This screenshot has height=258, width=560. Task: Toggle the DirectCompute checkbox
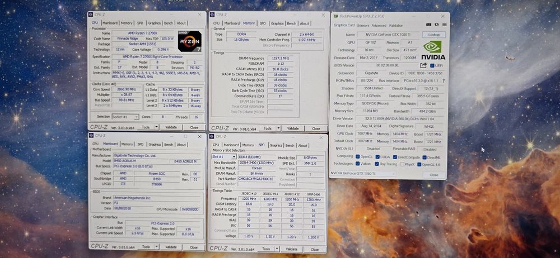395,157
